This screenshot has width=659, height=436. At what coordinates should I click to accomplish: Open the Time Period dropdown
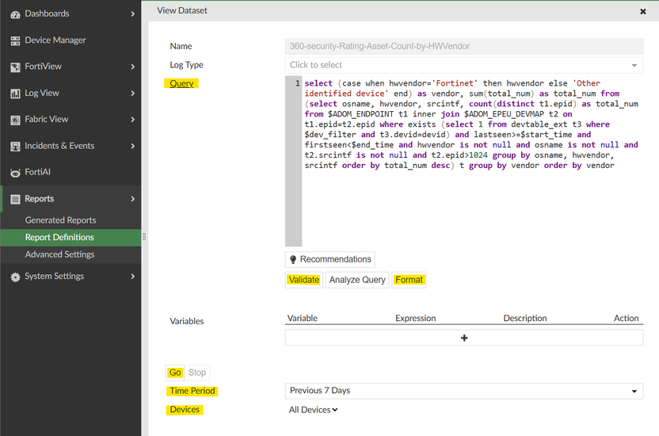coord(464,391)
